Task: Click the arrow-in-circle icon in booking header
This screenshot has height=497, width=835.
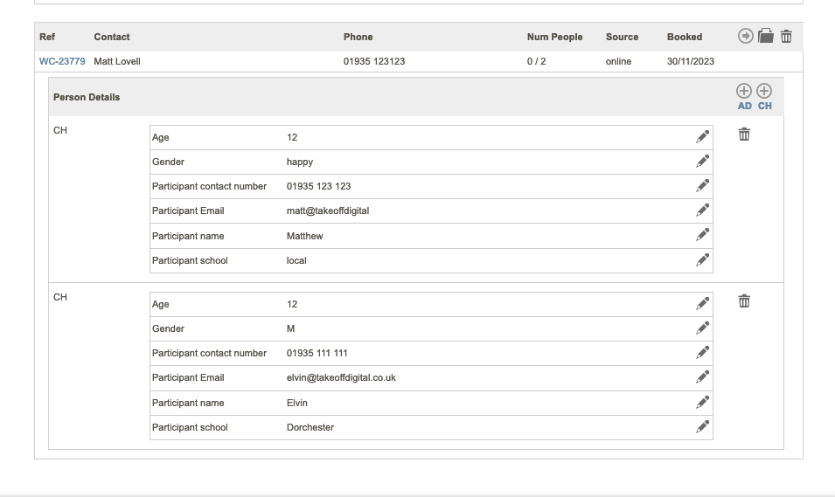Action: click(745, 36)
